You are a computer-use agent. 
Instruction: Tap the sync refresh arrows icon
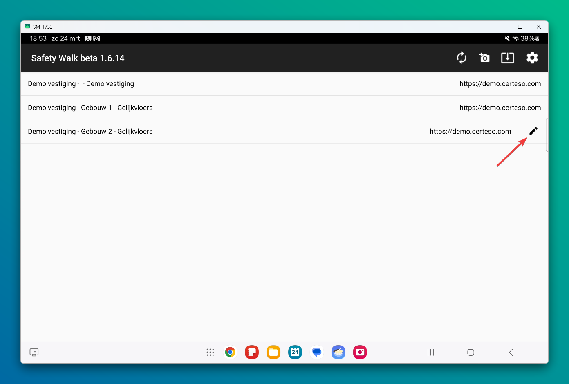pos(461,58)
